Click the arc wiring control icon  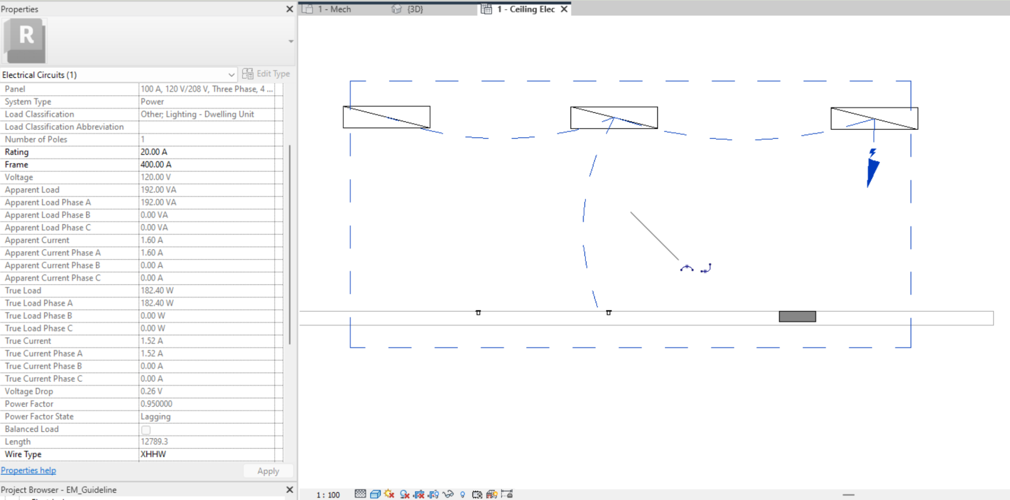point(687,268)
